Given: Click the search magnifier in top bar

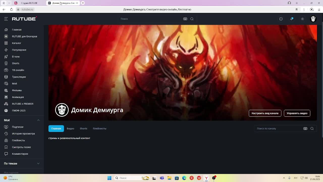Looking at the screenshot, I should pos(192,19).
